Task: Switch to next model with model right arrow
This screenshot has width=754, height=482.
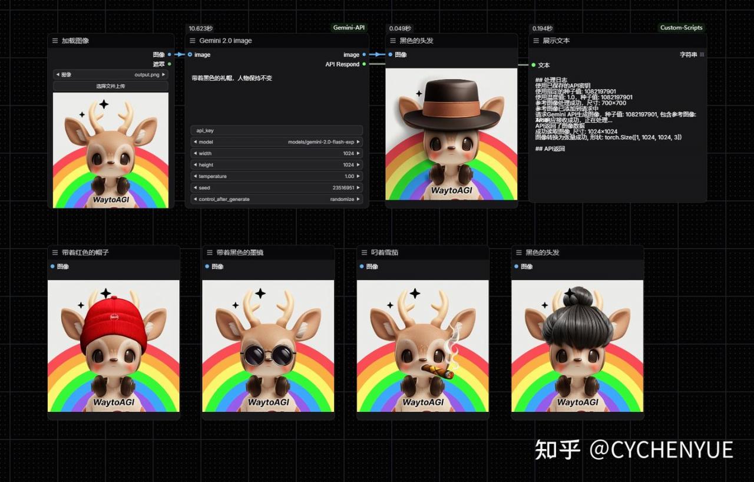Action: tap(359, 142)
